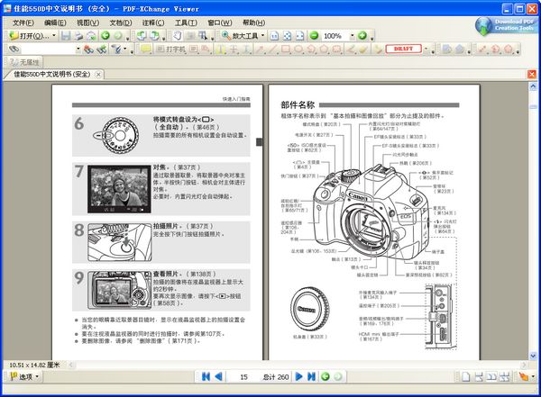The width and height of the screenshot is (541, 397).
Task: Open the 选项 options dropdown
Action: click(23, 376)
